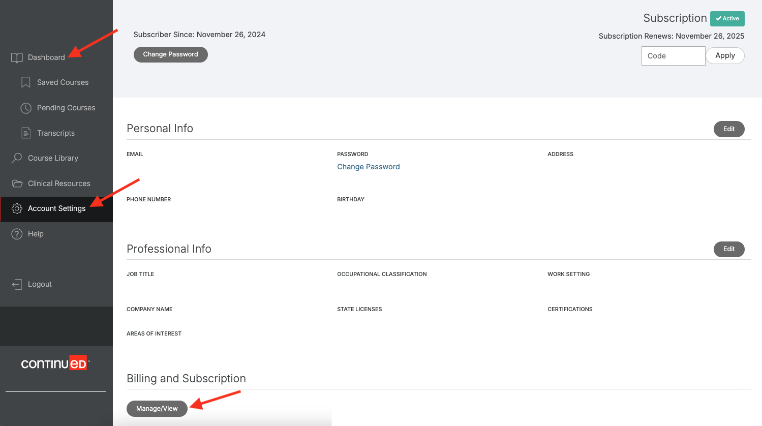Image resolution: width=762 pixels, height=426 pixels.
Task: Apply the subscription code
Action: pyautogui.click(x=724, y=56)
